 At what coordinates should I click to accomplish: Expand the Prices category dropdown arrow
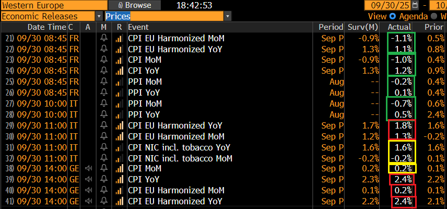(228, 16)
